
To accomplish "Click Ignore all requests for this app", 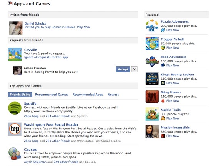I will click(x=46, y=57).
